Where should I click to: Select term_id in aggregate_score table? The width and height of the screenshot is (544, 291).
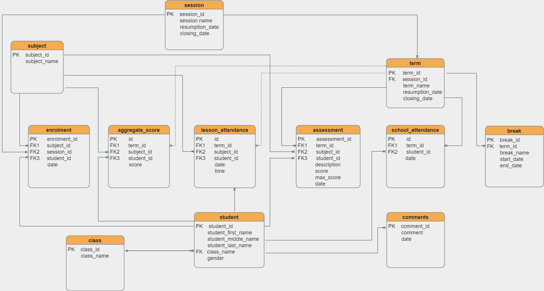(137, 145)
